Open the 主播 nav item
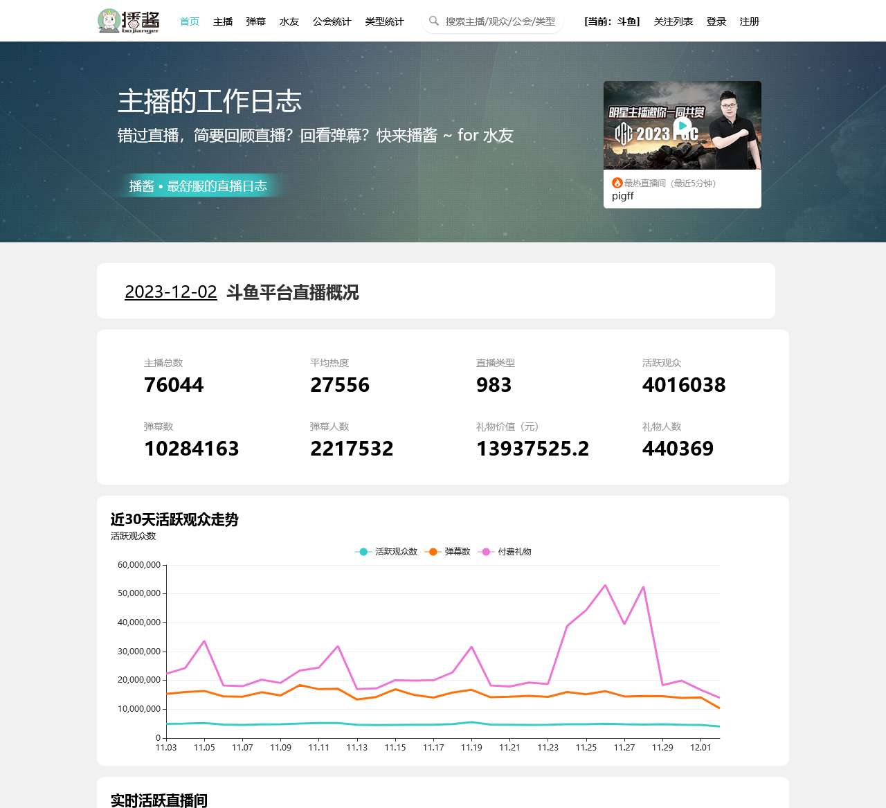The width and height of the screenshot is (886, 808). 223,21
